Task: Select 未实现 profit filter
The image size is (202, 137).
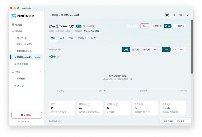Action: (x=147, y=50)
